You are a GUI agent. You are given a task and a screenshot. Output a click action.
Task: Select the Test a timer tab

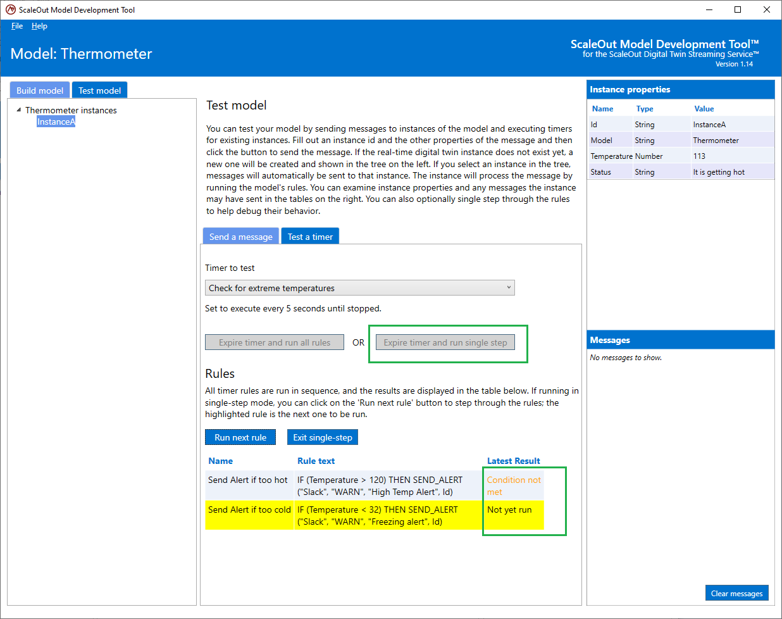point(310,237)
